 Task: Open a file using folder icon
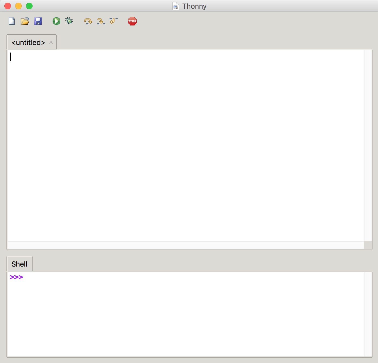[25, 21]
